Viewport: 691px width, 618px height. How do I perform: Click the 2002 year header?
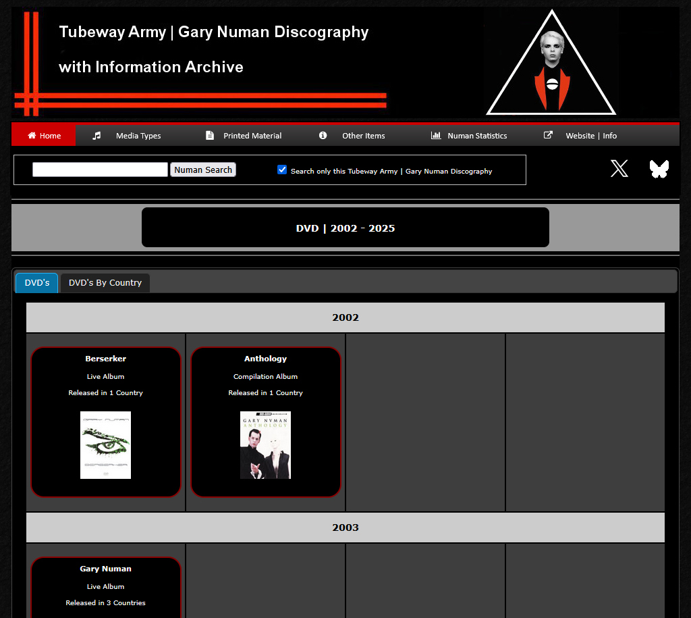tap(345, 317)
